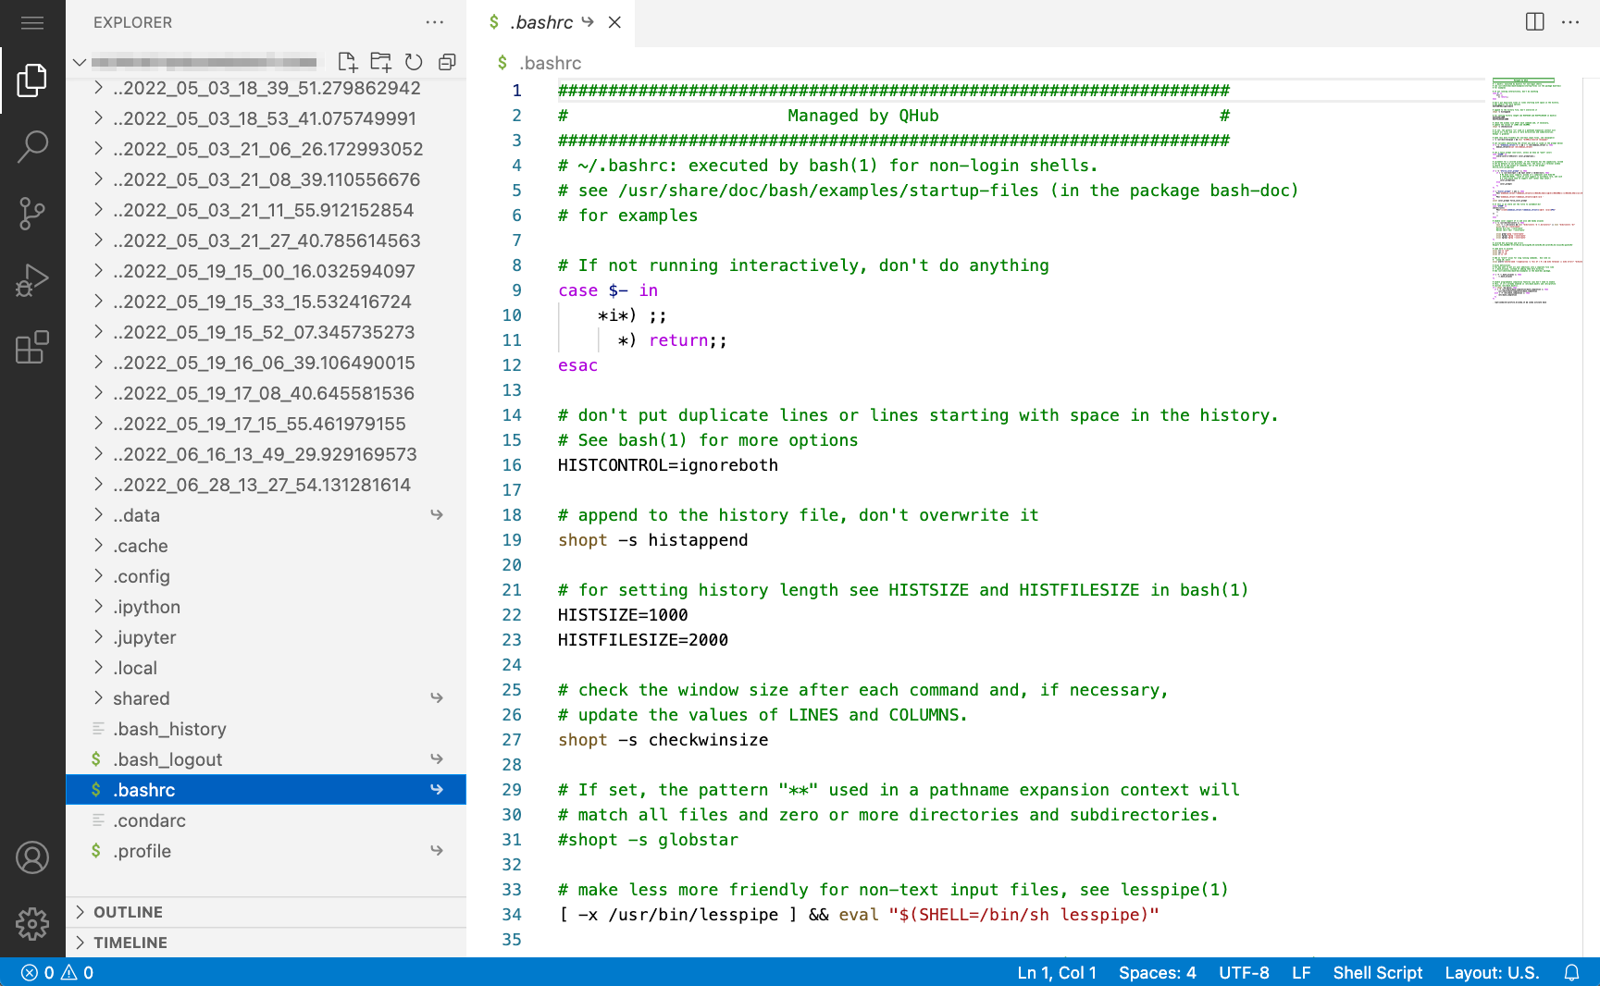Open the Settings gear menu
Image resolution: width=1600 pixels, height=986 pixels.
(x=32, y=923)
